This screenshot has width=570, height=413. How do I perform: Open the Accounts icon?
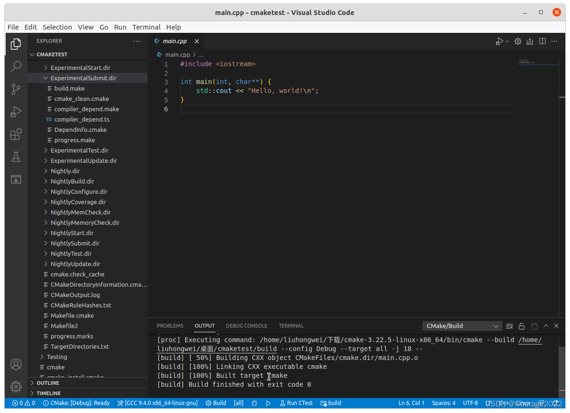[16, 364]
